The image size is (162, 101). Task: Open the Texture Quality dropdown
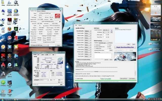(88, 33)
